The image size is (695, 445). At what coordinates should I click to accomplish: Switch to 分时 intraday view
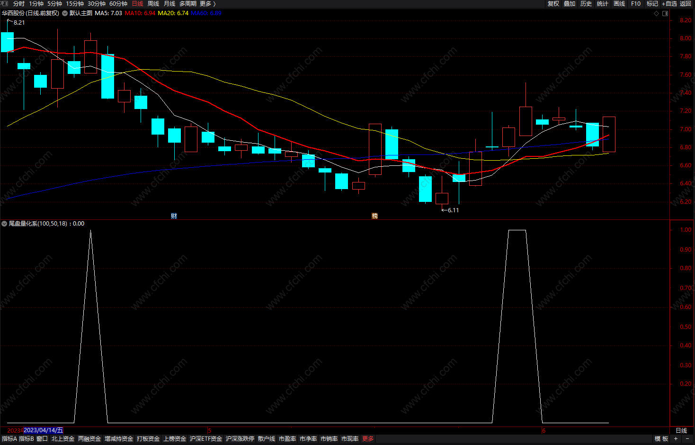pos(18,4)
